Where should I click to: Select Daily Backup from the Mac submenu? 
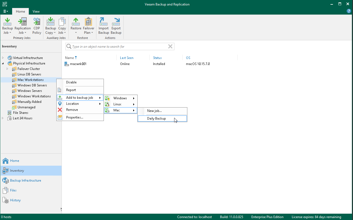pyautogui.click(x=157, y=118)
